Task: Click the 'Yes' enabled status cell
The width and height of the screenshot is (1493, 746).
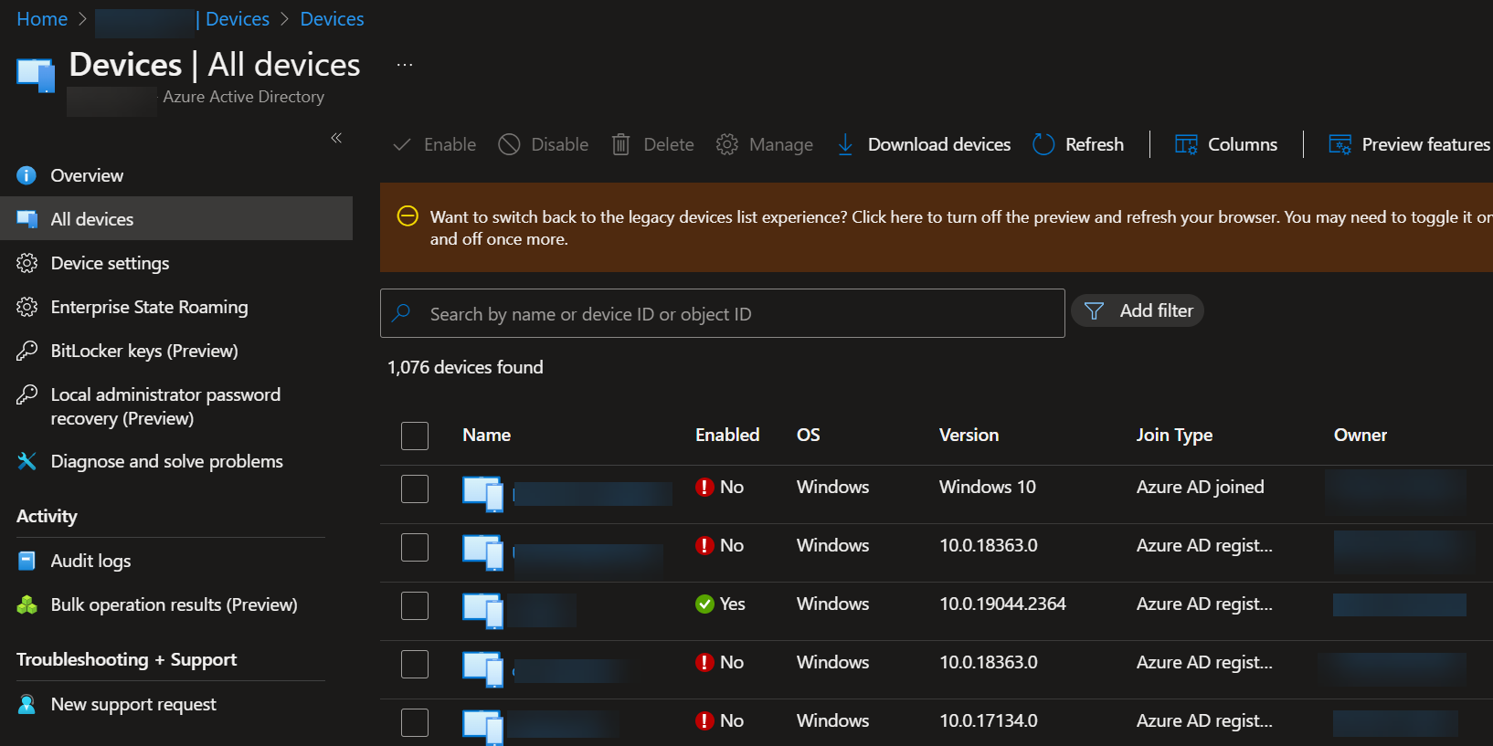Action: click(720, 604)
